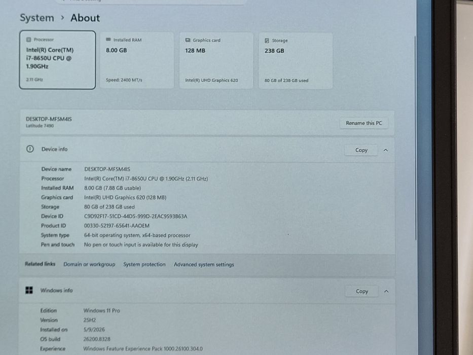Click Pen and touch value text

point(141,244)
